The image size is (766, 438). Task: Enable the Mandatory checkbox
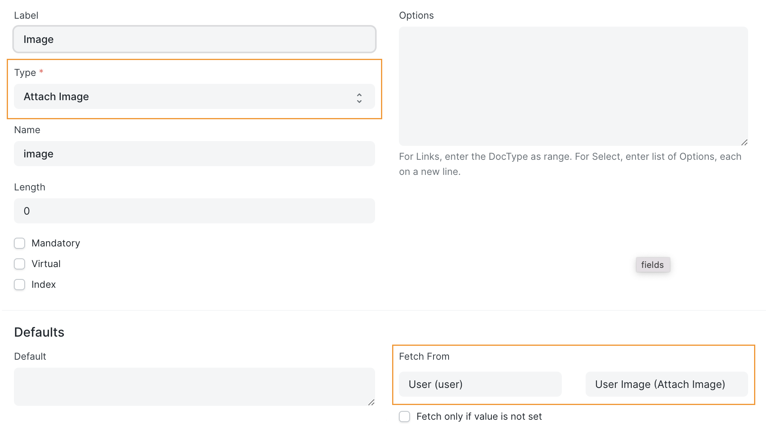pyautogui.click(x=19, y=243)
